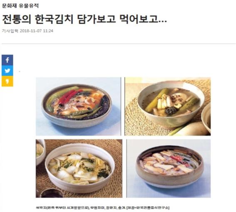Open the top-left kimchi photo with red peppers
The height and width of the screenshot is (212, 236).
[x=78, y=106]
